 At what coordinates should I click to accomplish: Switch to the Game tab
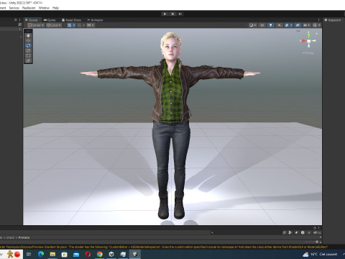pyautogui.click(x=50, y=20)
